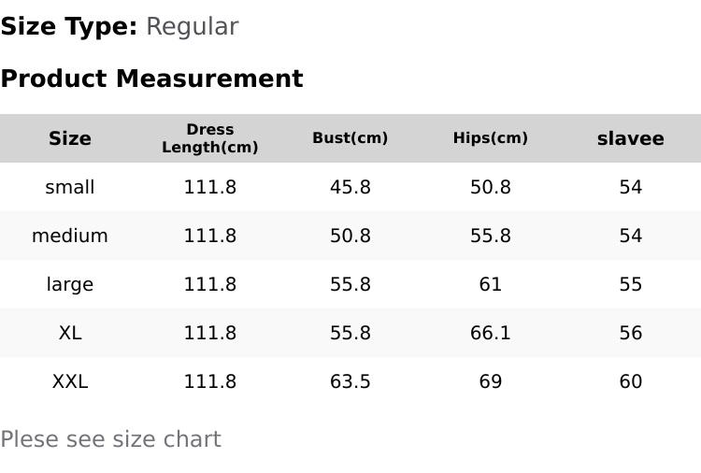701x473 pixels.
Task: Click dress length 111.8 in medium row
Action: point(210,236)
